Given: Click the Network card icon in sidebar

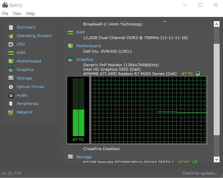Looking at the screenshot, I should (x=11, y=112).
